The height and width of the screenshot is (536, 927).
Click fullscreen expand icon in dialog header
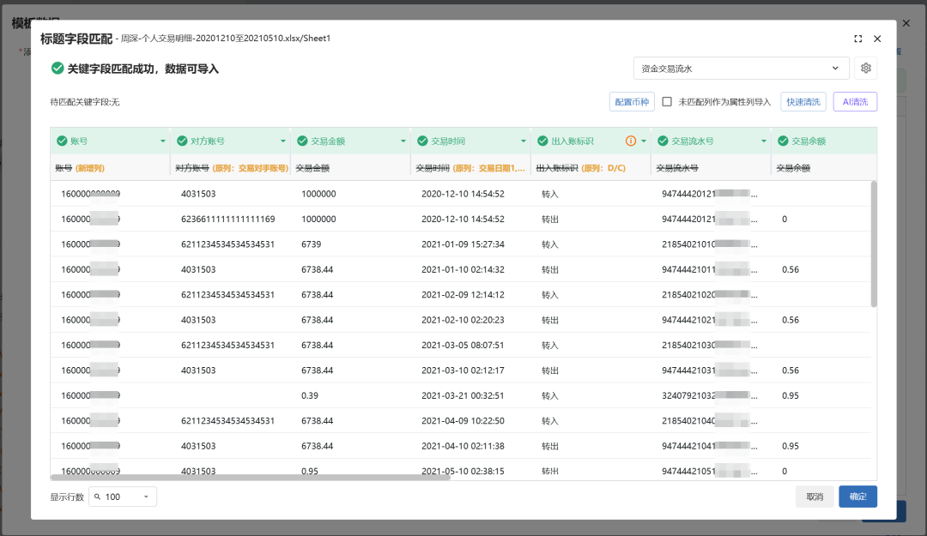[x=857, y=39]
